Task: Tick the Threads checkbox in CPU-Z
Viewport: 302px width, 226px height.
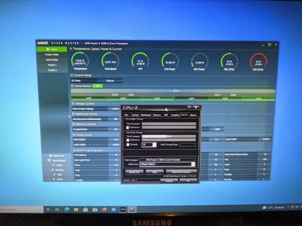Action: [128, 145]
